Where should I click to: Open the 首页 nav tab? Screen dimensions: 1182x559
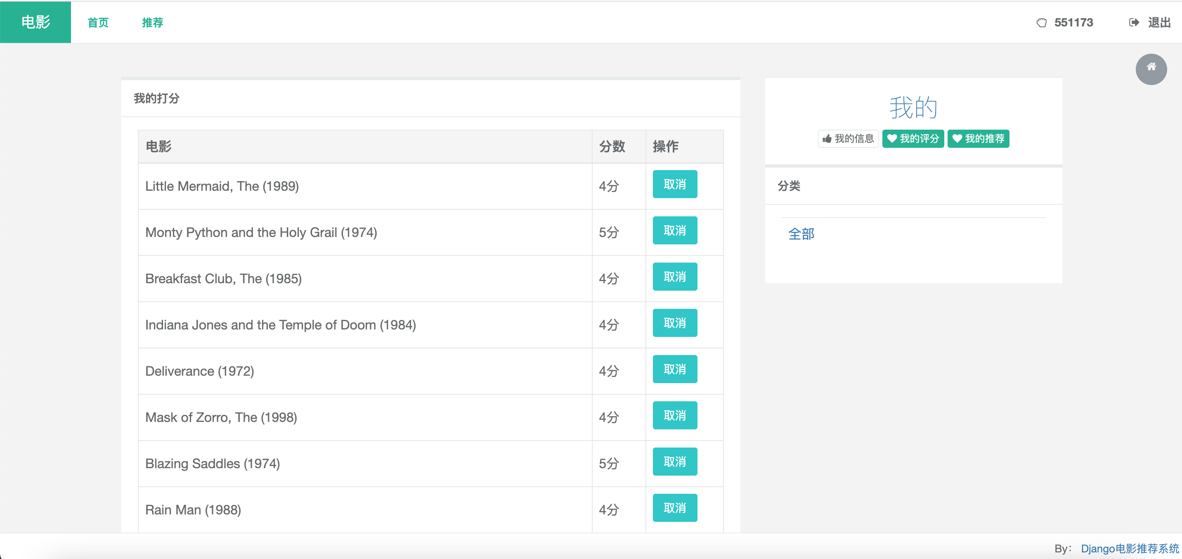click(98, 22)
